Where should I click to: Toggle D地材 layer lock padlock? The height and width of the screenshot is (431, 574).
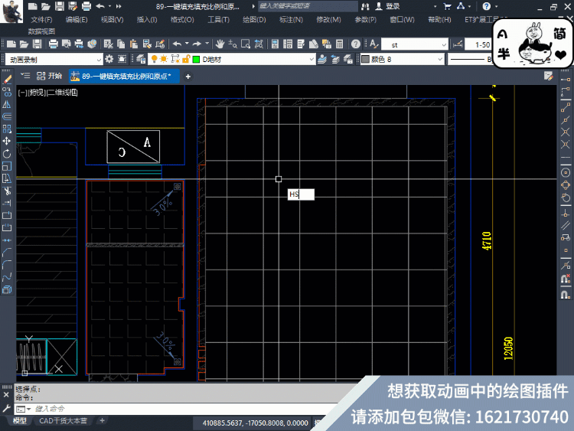pyautogui.click(x=186, y=59)
